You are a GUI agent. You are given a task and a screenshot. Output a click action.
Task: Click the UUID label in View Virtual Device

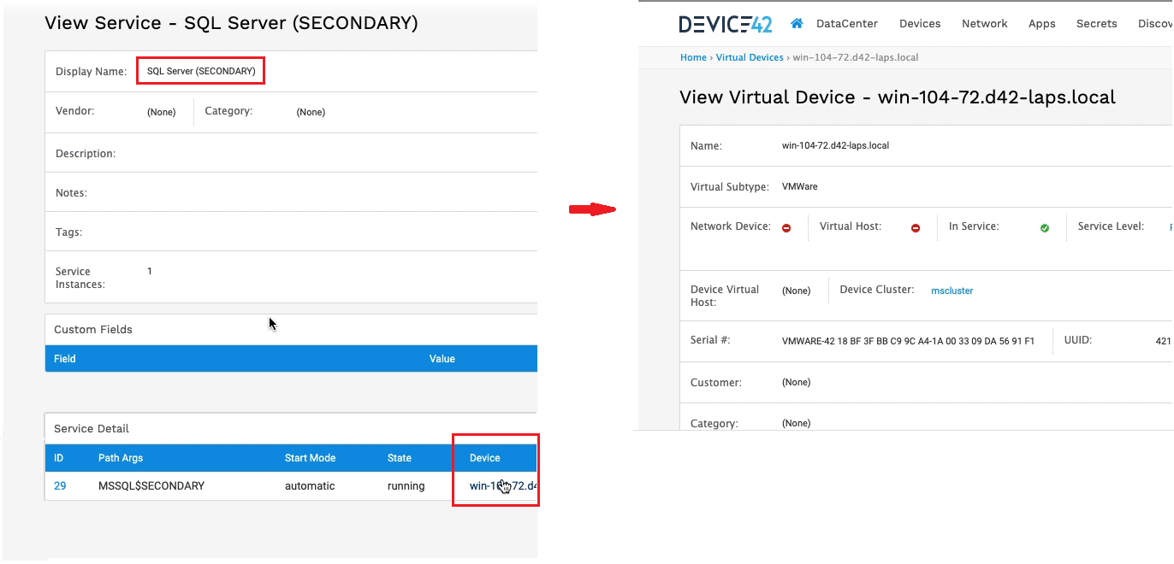coord(1078,340)
